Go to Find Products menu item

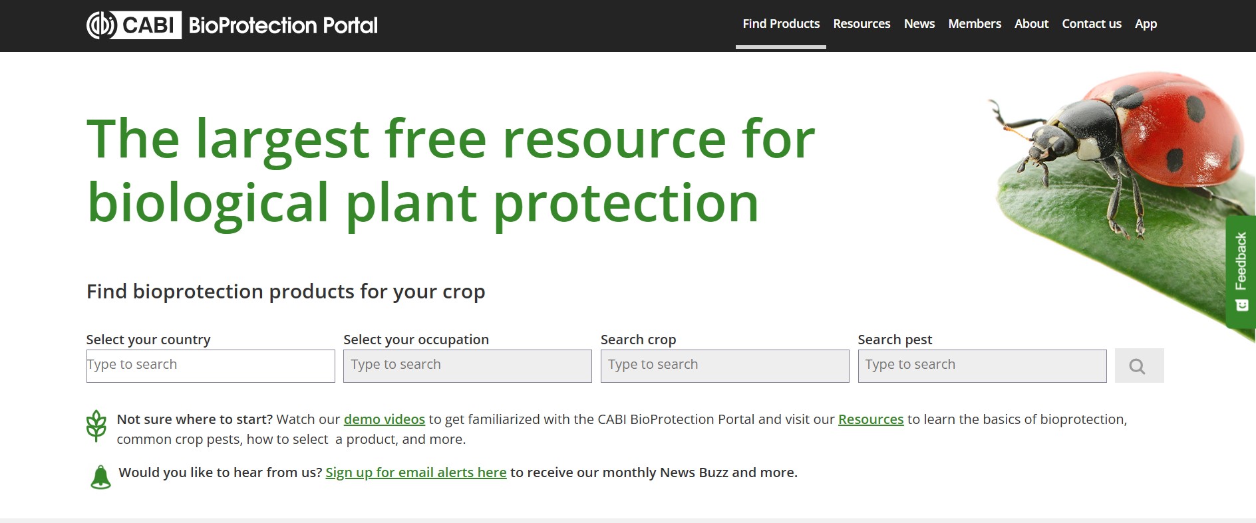click(x=781, y=24)
